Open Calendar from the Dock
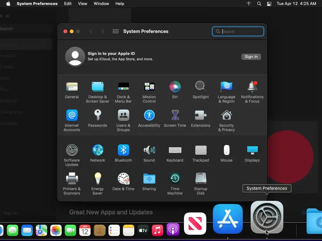Image resolution: width=322 pixels, height=241 pixels. 85,230
